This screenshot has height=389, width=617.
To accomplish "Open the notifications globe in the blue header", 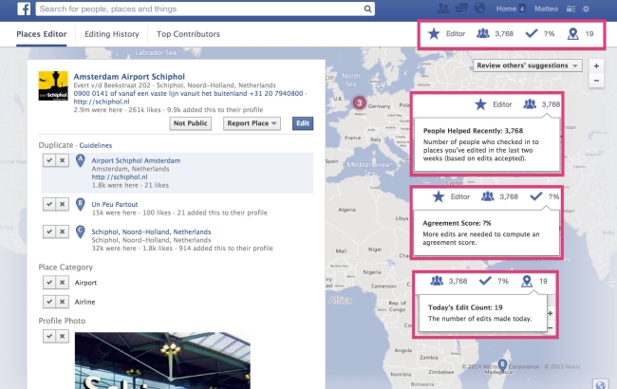I will [x=479, y=9].
